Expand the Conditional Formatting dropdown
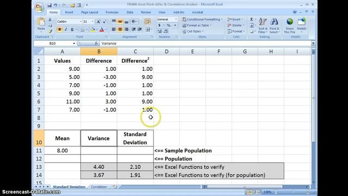Viewport: 348px width, 196px height. tap(202, 20)
